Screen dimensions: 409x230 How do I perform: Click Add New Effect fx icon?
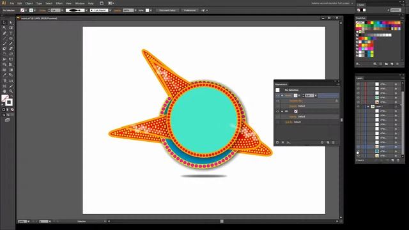288,142
